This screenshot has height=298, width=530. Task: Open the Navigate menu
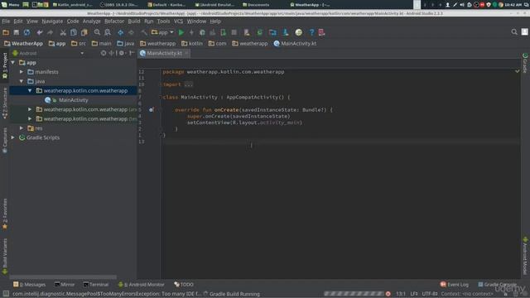coord(52,22)
